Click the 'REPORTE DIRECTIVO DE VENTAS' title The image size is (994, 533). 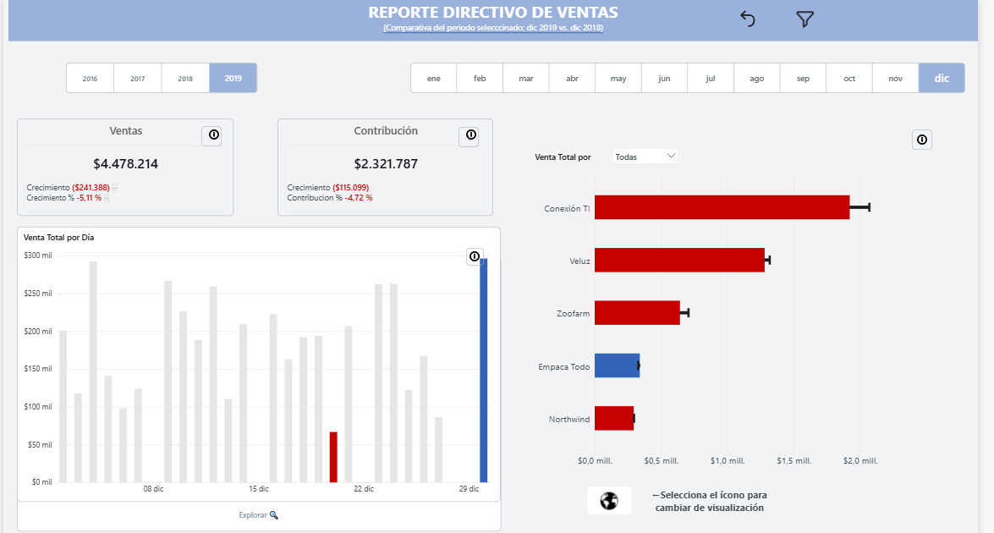pyautogui.click(x=493, y=12)
